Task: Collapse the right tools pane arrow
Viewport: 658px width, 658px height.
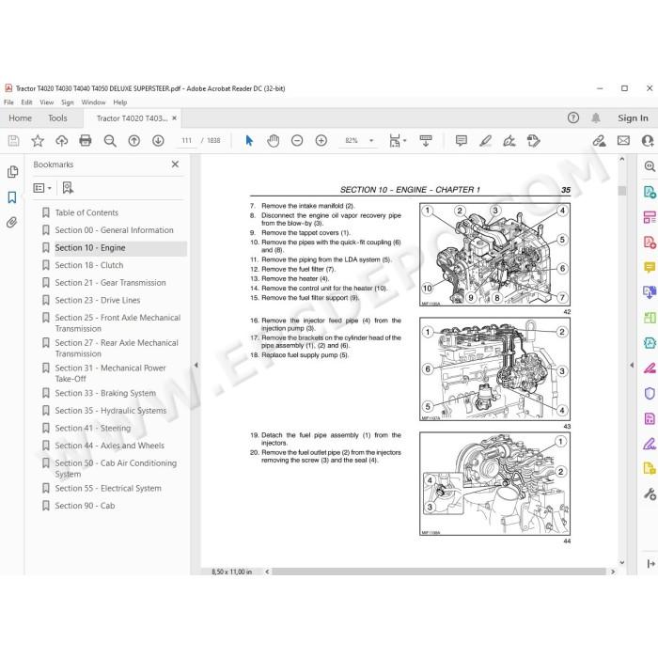Action: (x=632, y=365)
